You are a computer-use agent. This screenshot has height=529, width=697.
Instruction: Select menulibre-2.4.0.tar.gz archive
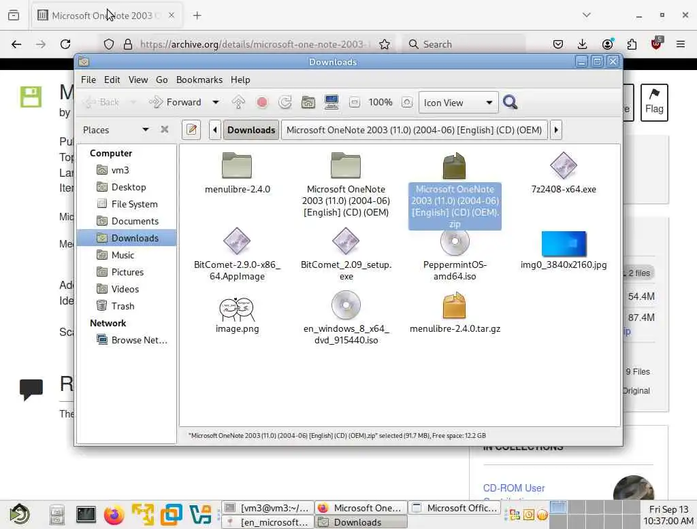click(455, 313)
